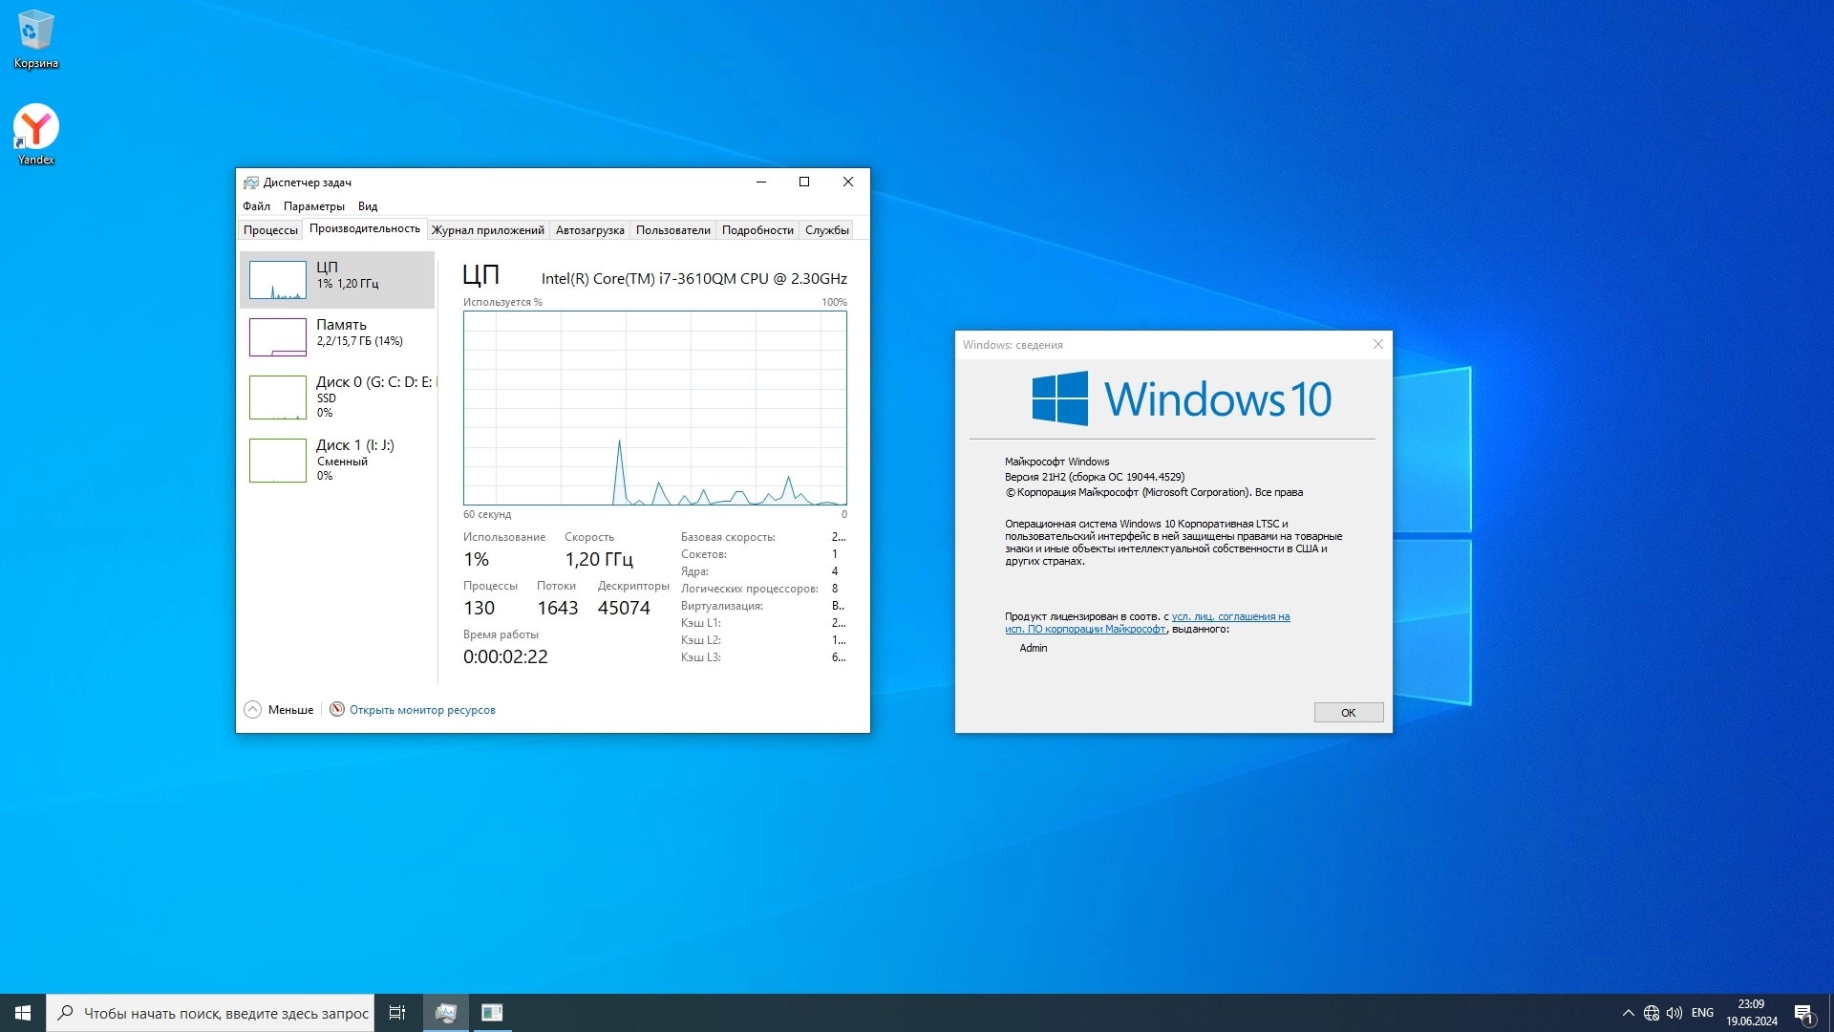1834x1032 pixels.
Task: Click the Task Manager taskbar icon
Action: (x=446, y=1013)
